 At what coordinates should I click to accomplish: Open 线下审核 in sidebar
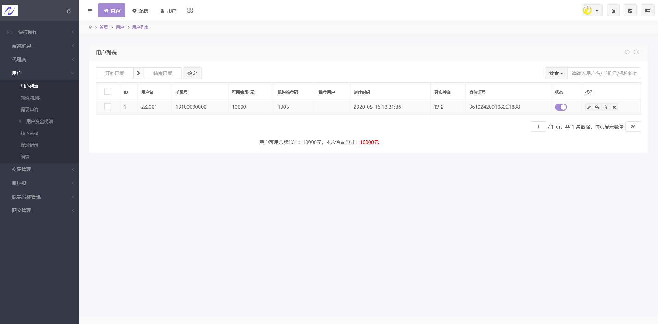tap(29, 133)
